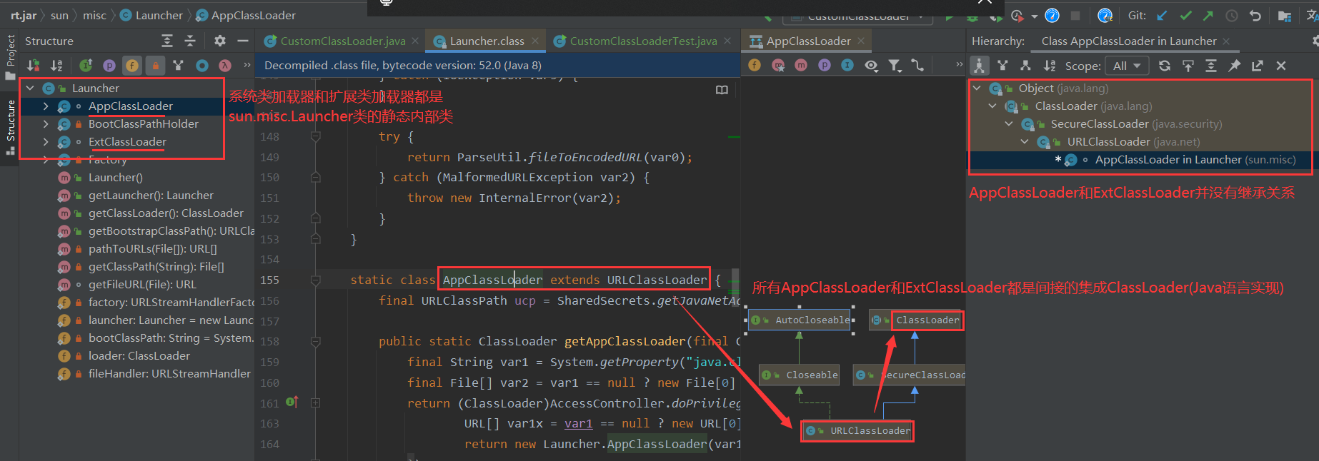The width and height of the screenshot is (1319, 461).
Task: Sort hierarchy alphabetically
Action: pyautogui.click(x=1049, y=66)
